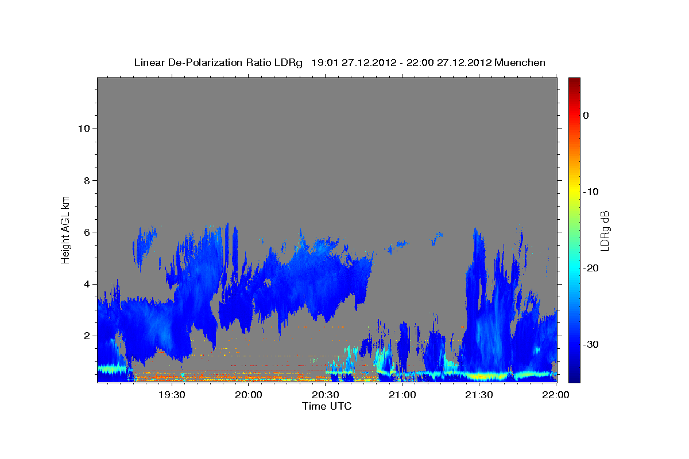Click the colorbar value '-30'
The height and width of the screenshot is (459, 689).
tap(591, 344)
